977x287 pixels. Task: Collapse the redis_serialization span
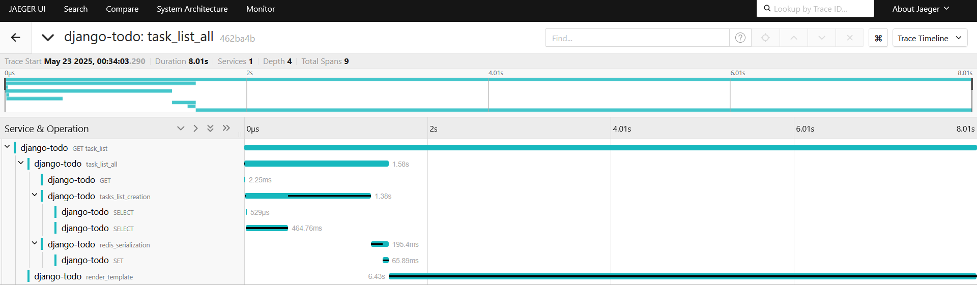[x=35, y=243]
